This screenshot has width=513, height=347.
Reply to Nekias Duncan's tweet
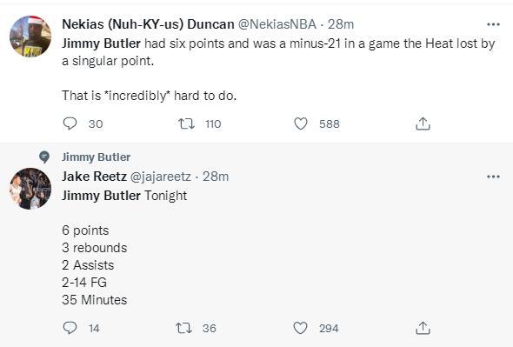[70, 123]
